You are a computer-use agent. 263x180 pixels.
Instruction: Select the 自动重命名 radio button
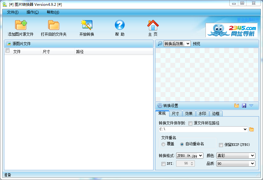click(182, 144)
